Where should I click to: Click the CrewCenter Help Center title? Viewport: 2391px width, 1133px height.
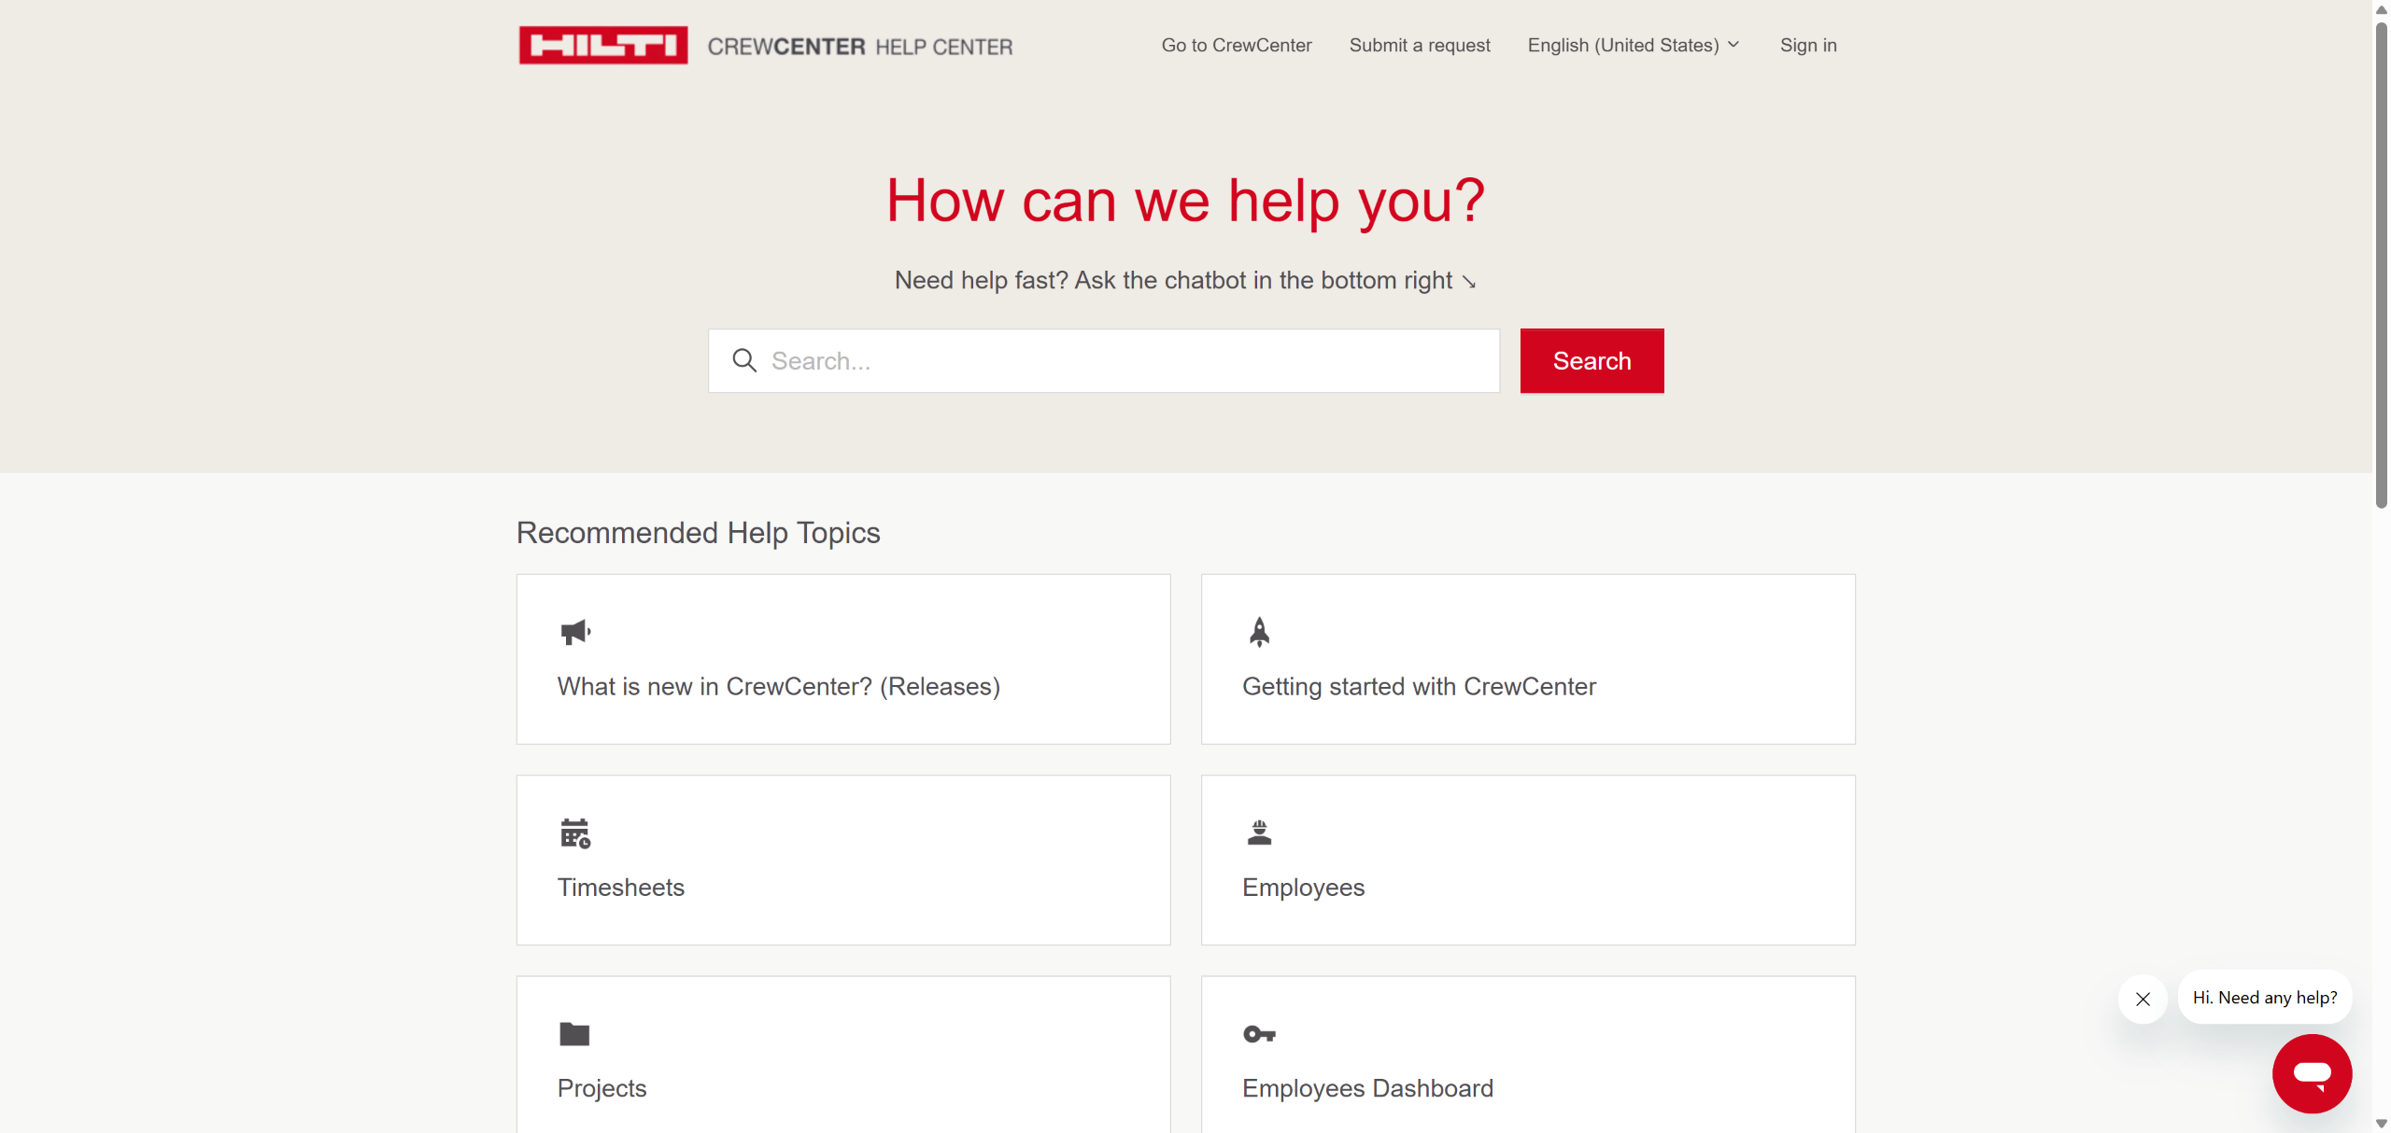click(x=860, y=47)
